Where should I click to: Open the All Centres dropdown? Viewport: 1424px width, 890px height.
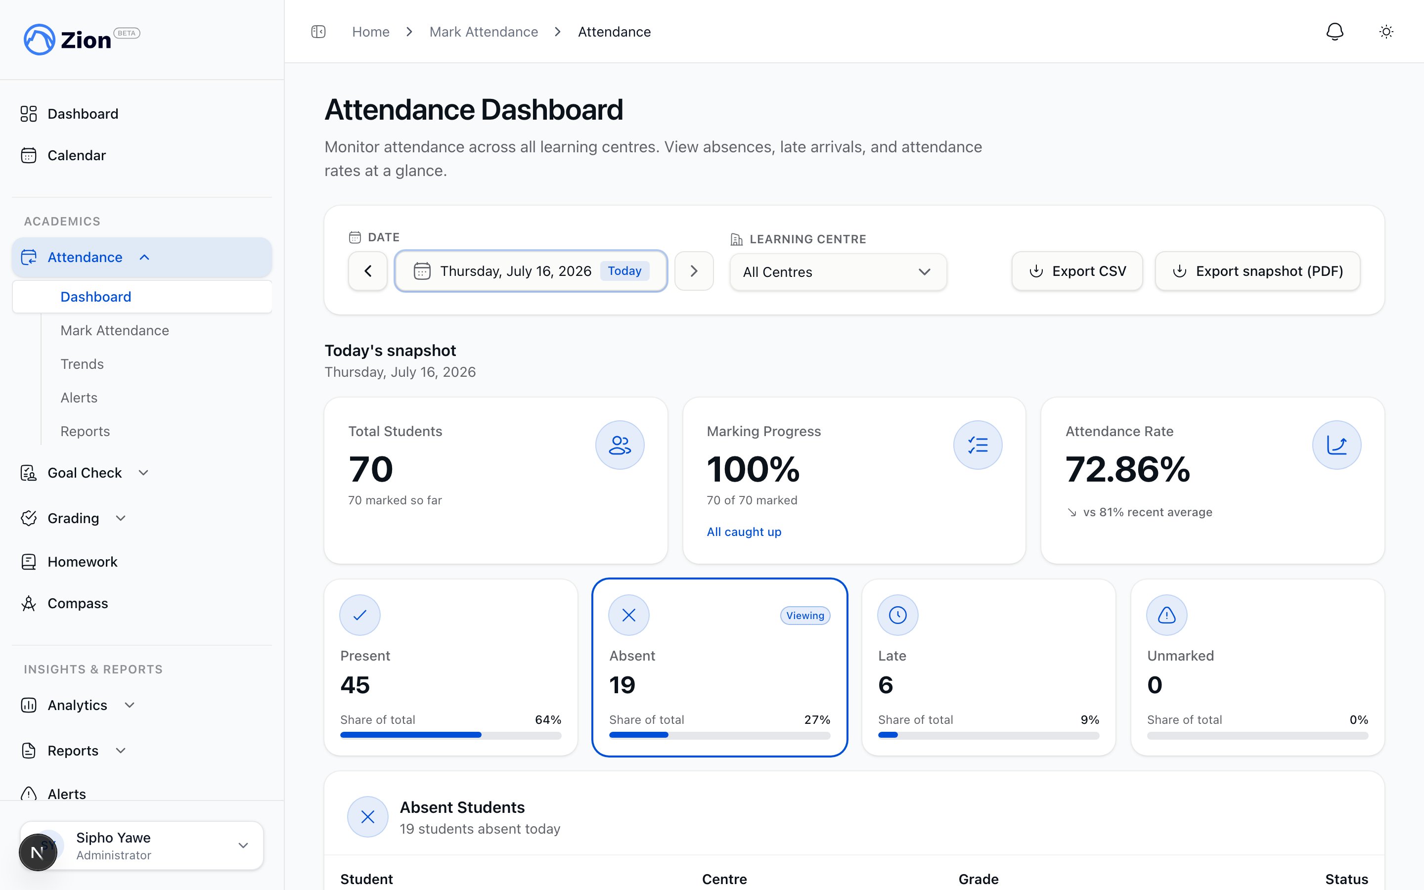click(x=838, y=272)
